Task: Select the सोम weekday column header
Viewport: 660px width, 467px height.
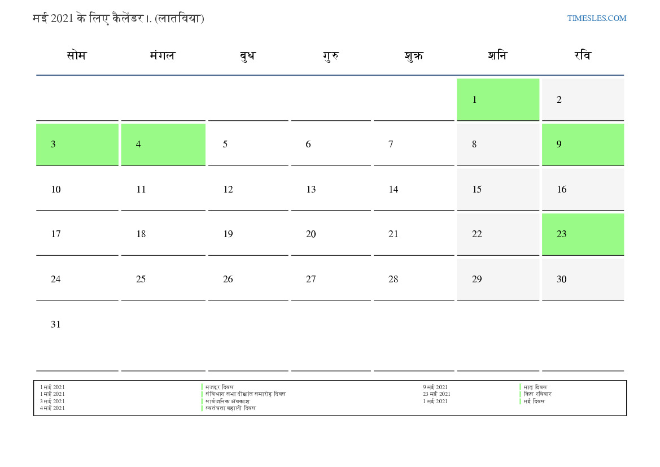Action: tap(77, 56)
